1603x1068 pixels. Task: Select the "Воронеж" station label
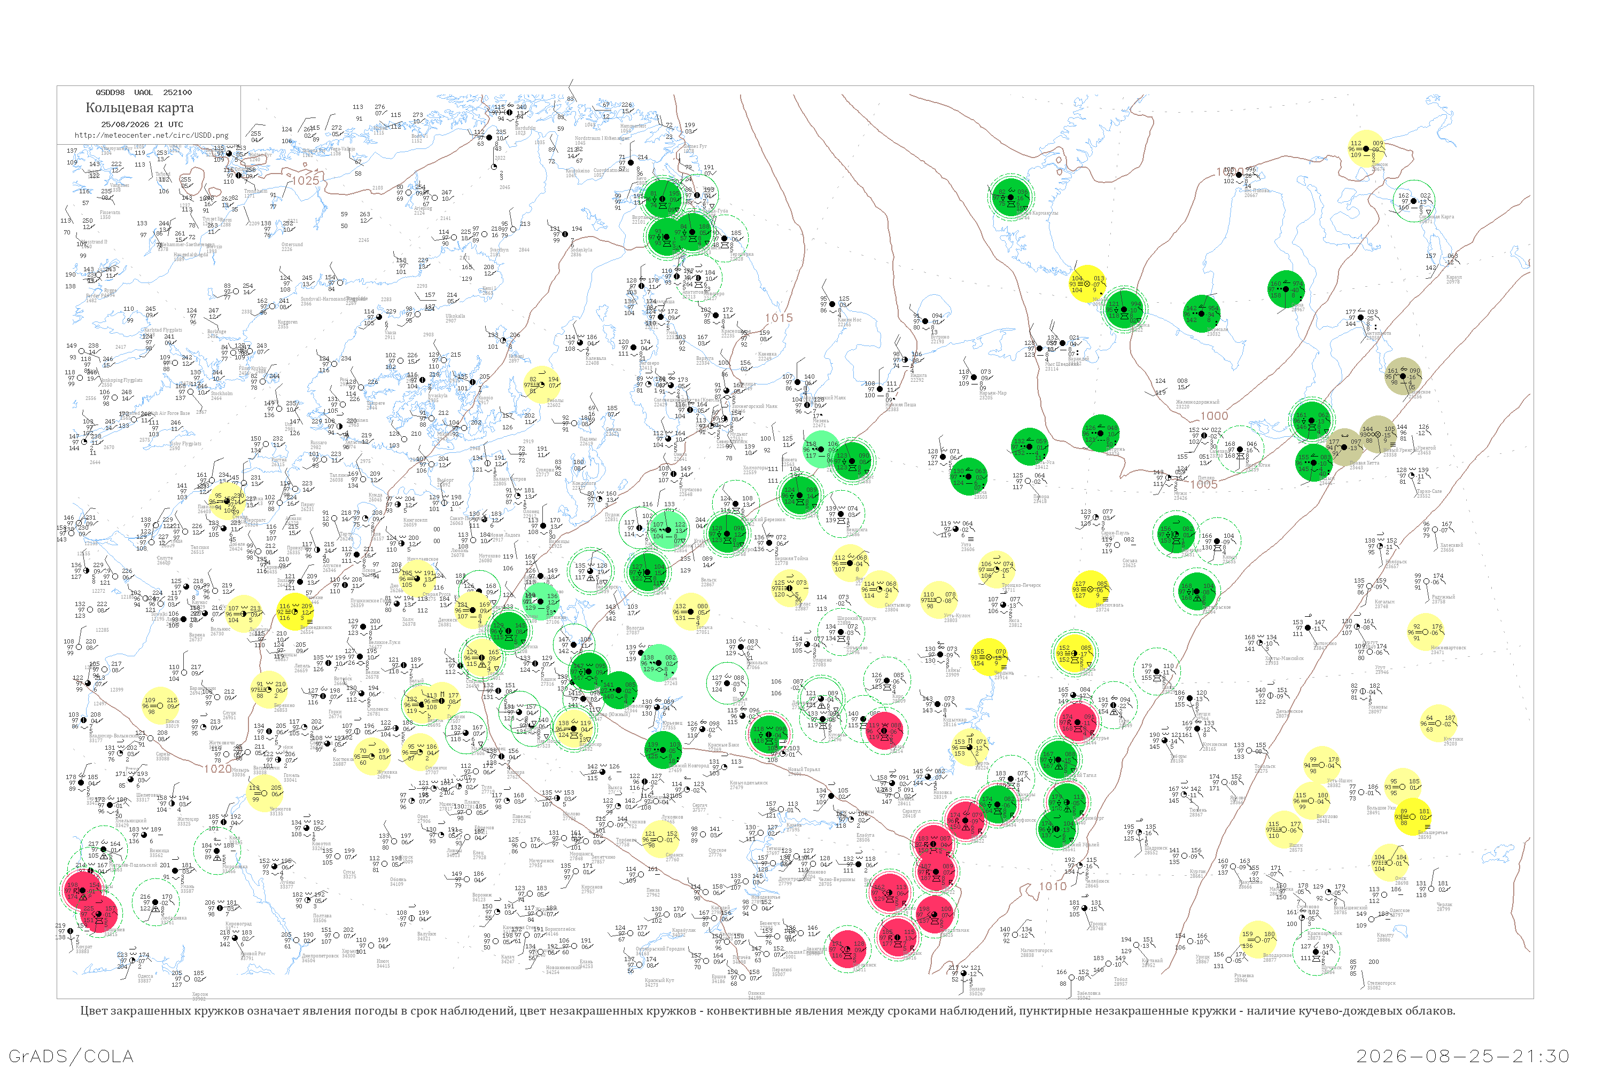point(482,895)
